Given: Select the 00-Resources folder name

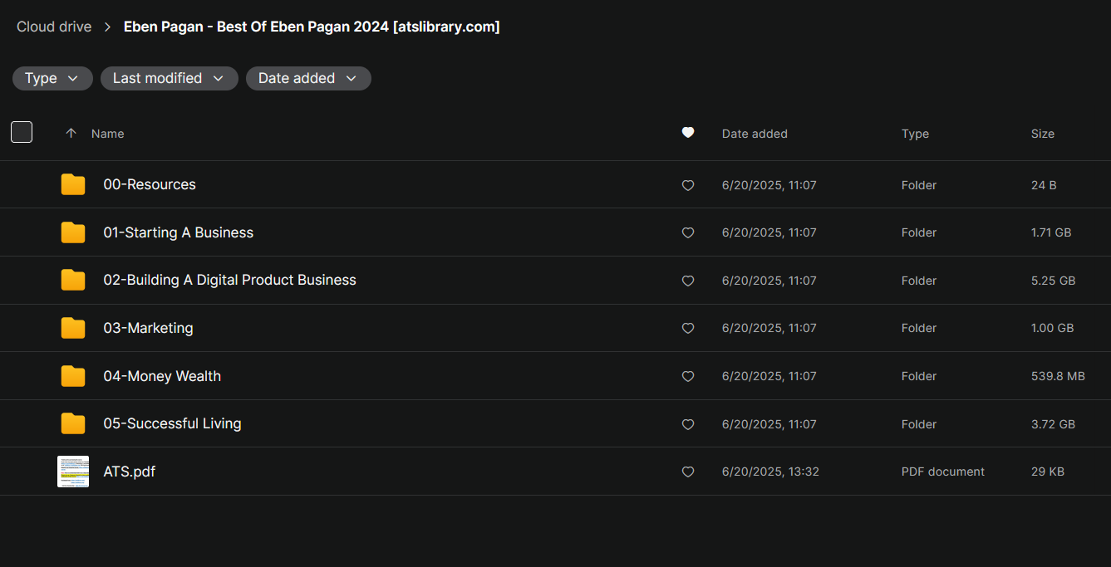Looking at the screenshot, I should point(150,184).
